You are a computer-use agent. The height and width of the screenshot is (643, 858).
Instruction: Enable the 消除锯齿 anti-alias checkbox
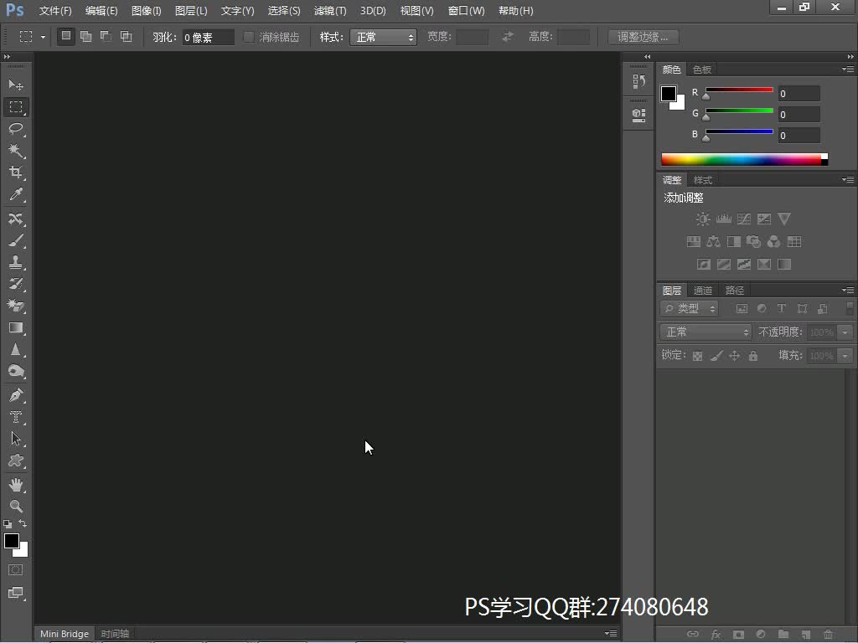[x=249, y=37]
